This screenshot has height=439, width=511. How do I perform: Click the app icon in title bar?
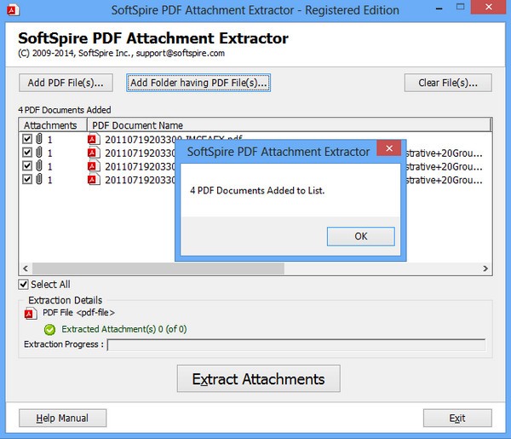click(14, 10)
